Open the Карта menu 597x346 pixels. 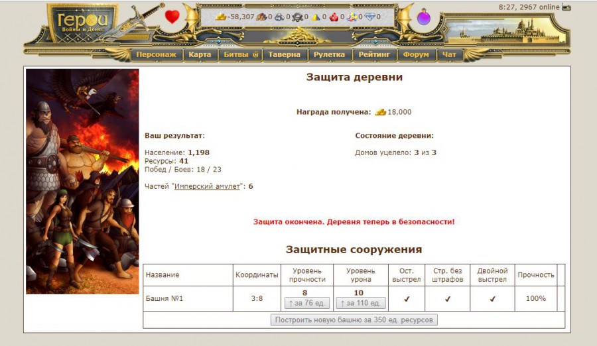click(x=200, y=54)
